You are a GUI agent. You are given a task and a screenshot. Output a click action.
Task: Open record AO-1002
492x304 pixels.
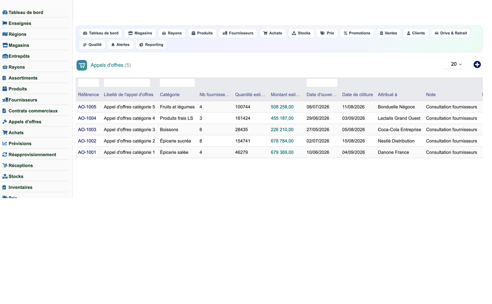[87, 141]
